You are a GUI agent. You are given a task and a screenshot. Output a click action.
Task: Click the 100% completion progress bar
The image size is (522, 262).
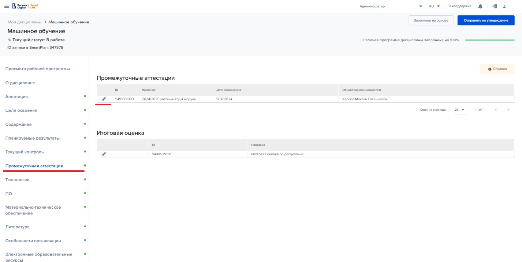(489, 40)
